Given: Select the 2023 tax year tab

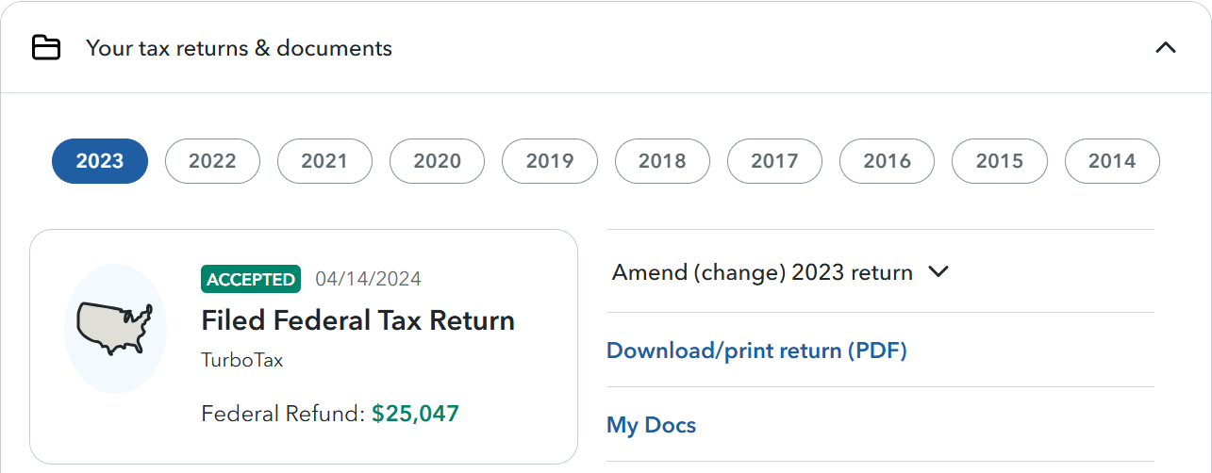Looking at the screenshot, I should tap(100, 161).
